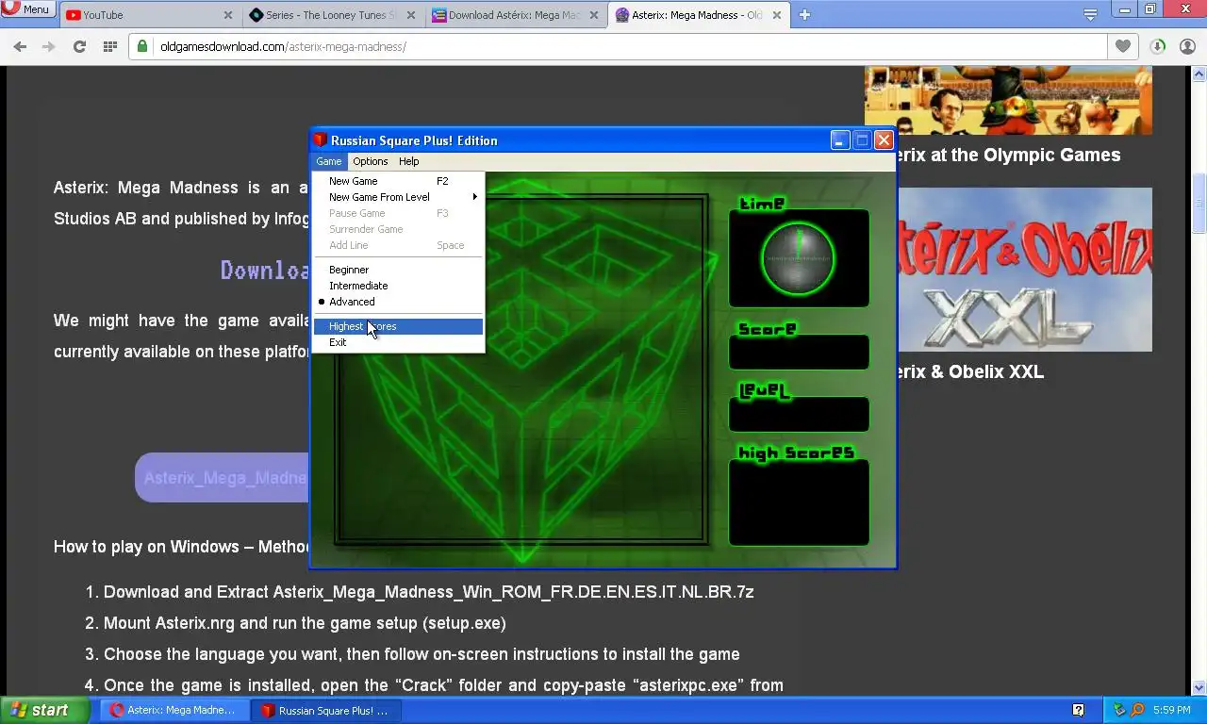Reload the current page
This screenshot has height=724, width=1207.
coord(79,46)
